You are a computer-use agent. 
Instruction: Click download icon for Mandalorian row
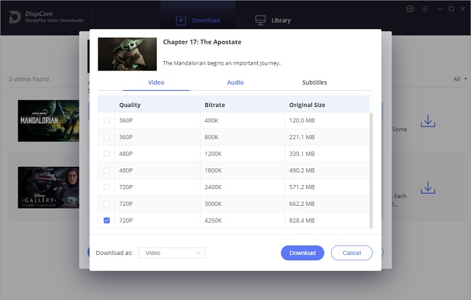[x=428, y=120]
